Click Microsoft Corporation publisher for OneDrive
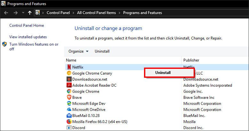The height and width of the screenshot is (131, 249). (x=202, y=109)
